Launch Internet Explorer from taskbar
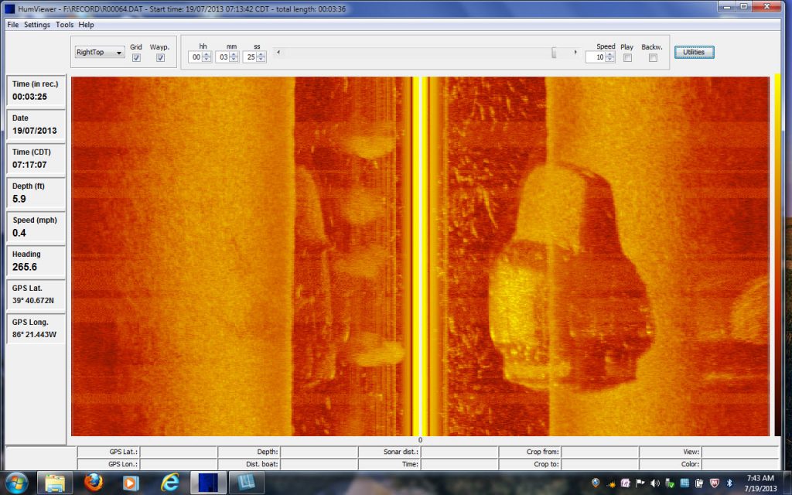 tap(170, 483)
